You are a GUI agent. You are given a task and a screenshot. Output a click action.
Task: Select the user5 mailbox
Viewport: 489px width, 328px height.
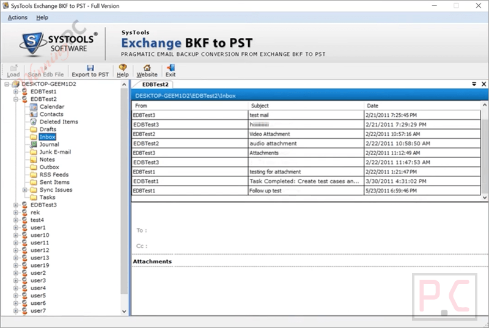pyautogui.click(x=38, y=296)
